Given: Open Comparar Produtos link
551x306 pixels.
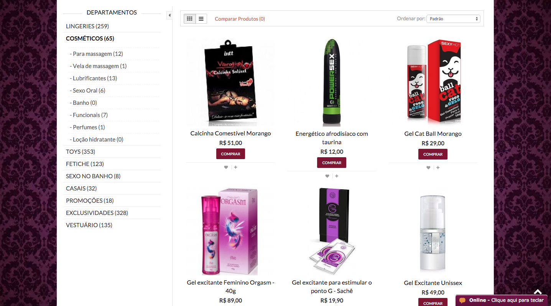Looking at the screenshot, I should pyautogui.click(x=240, y=19).
